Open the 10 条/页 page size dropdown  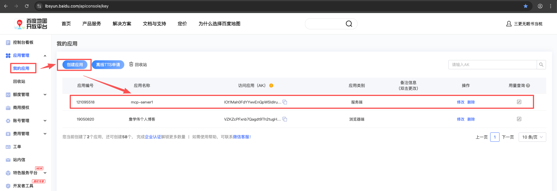click(x=532, y=137)
